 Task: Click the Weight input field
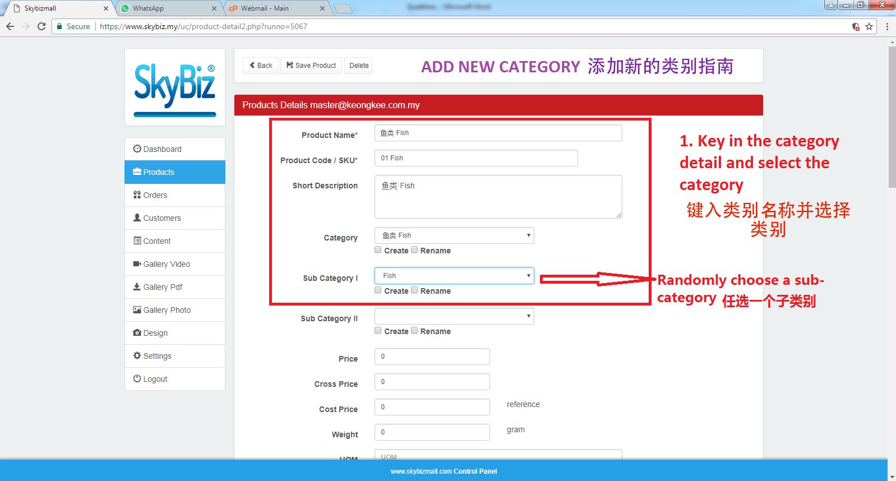coord(432,432)
